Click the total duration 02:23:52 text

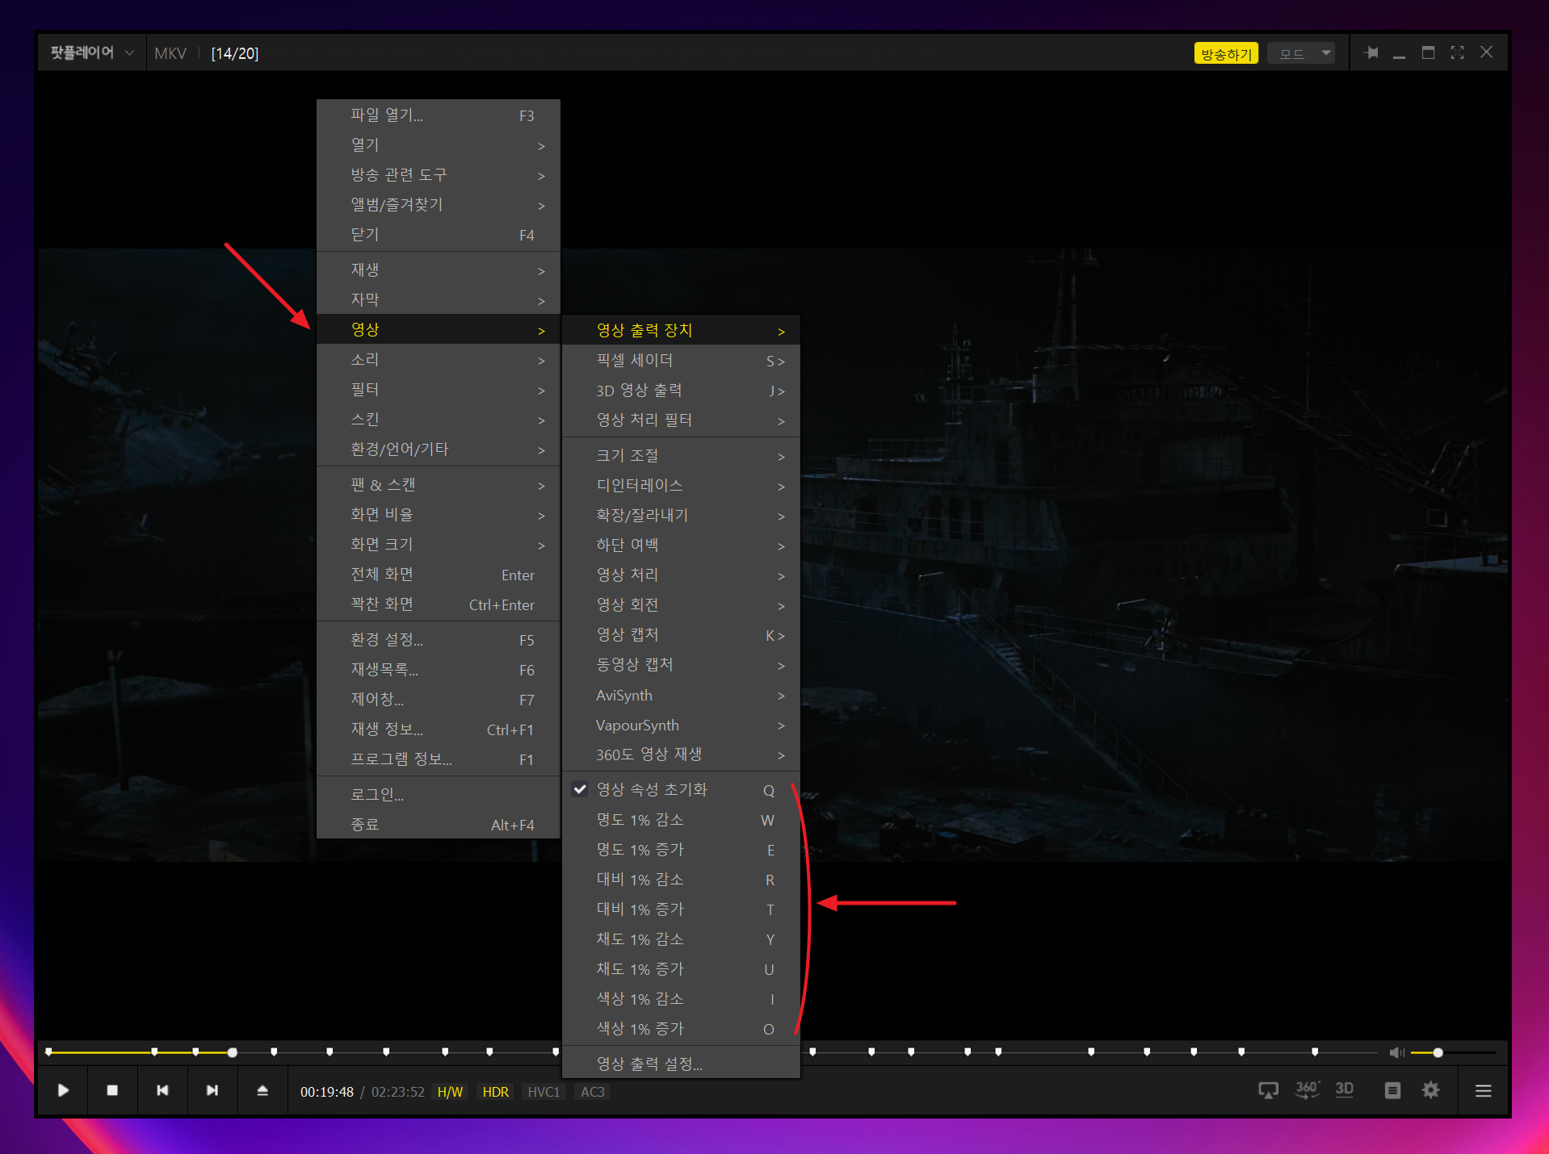(397, 1092)
